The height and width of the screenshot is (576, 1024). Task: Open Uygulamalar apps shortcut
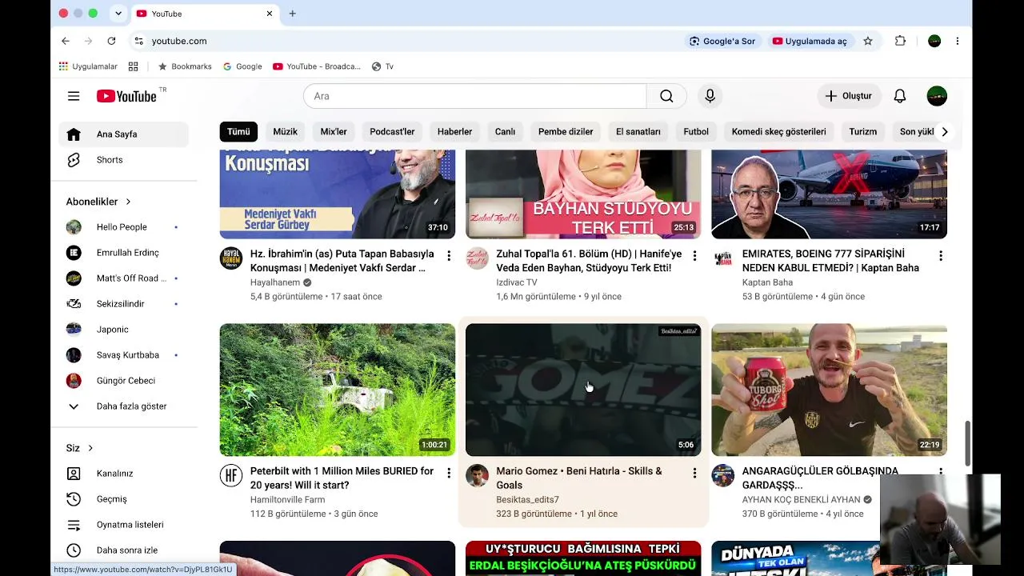click(88, 66)
